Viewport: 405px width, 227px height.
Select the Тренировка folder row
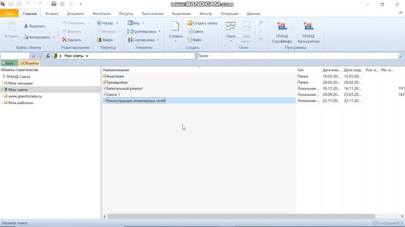click(199, 83)
